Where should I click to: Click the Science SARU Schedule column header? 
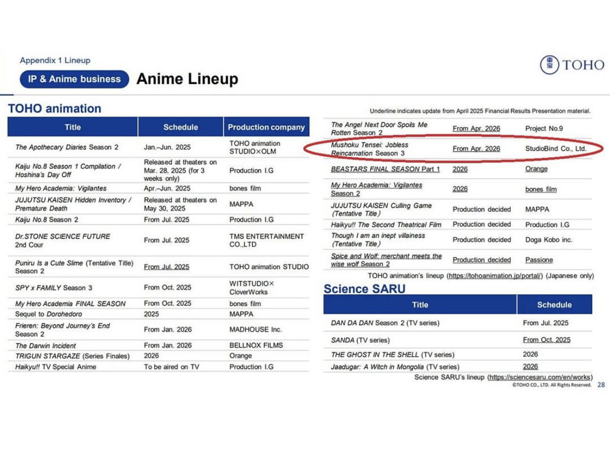(554, 304)
